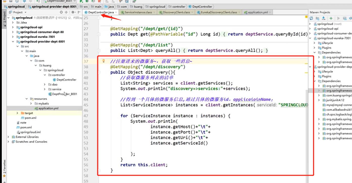This screenshot has width=352, height=183.
Task: Expand the mybatis folder
Action: pos(31,104)
